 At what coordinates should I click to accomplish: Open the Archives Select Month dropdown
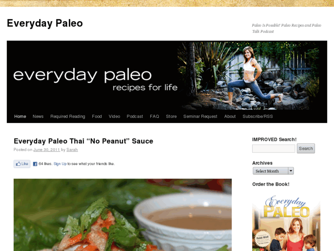[x=273, y=171]
